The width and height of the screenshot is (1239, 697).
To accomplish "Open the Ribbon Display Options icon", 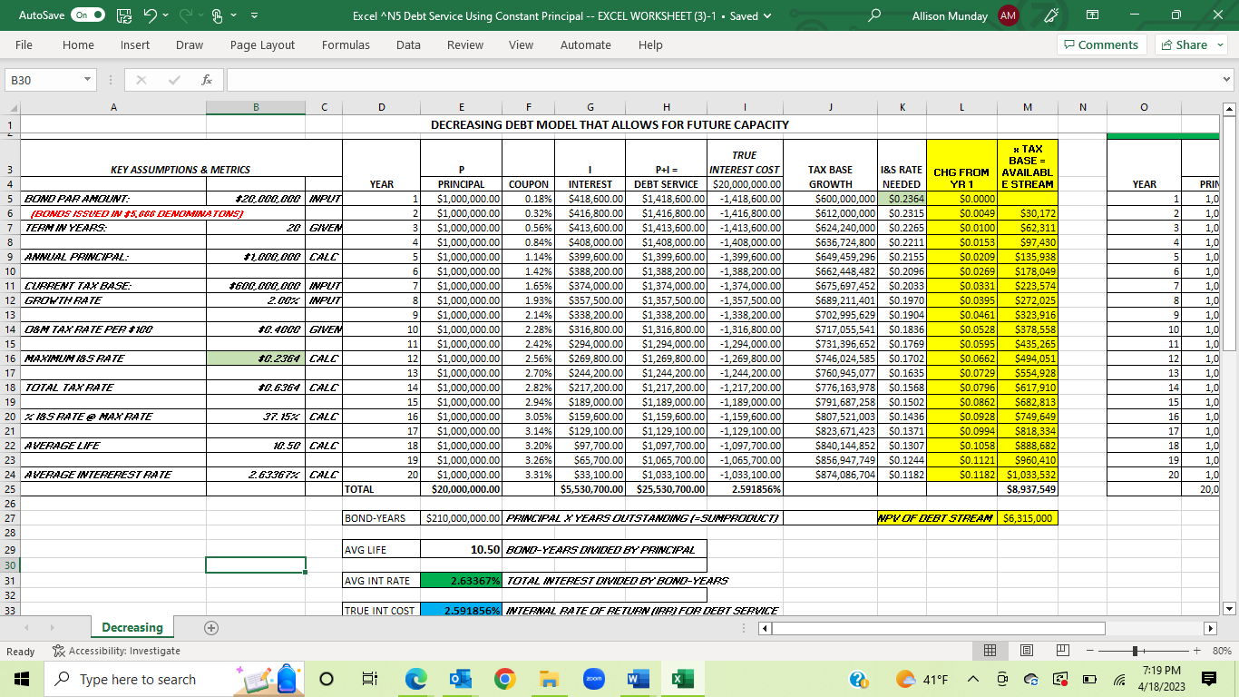I will [1093, 16].
